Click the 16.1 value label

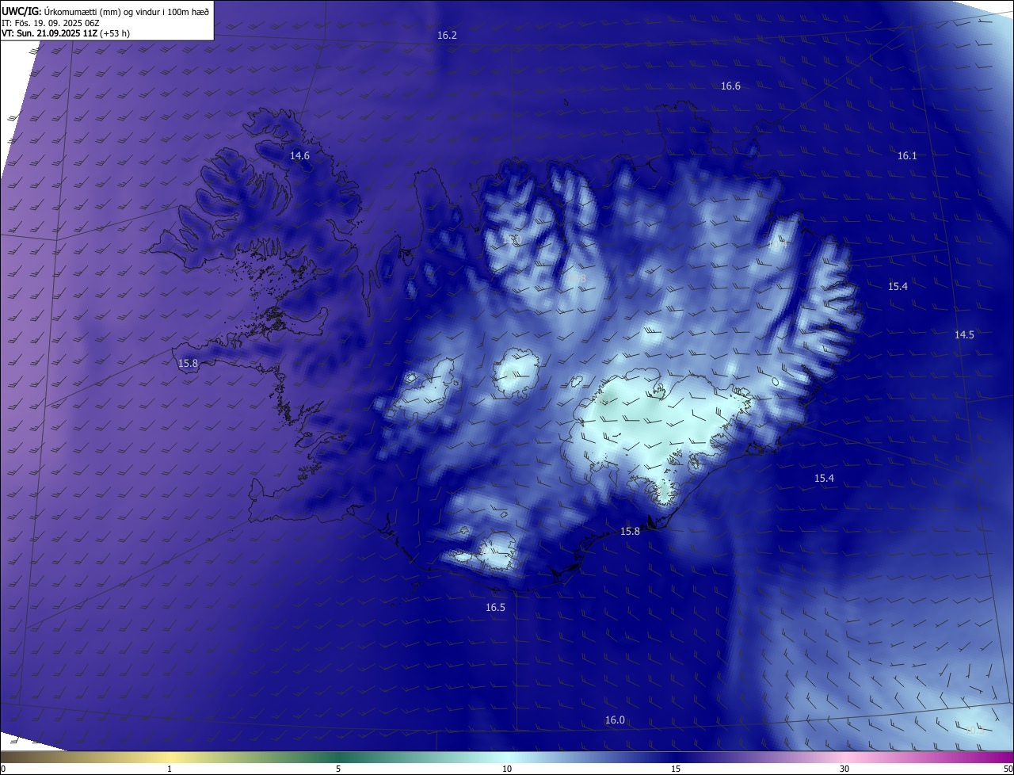[x=907, y=156]
